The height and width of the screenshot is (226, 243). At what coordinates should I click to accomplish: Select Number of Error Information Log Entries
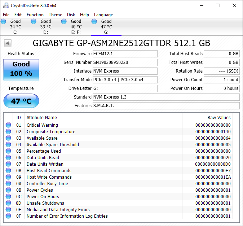[67, 216]
